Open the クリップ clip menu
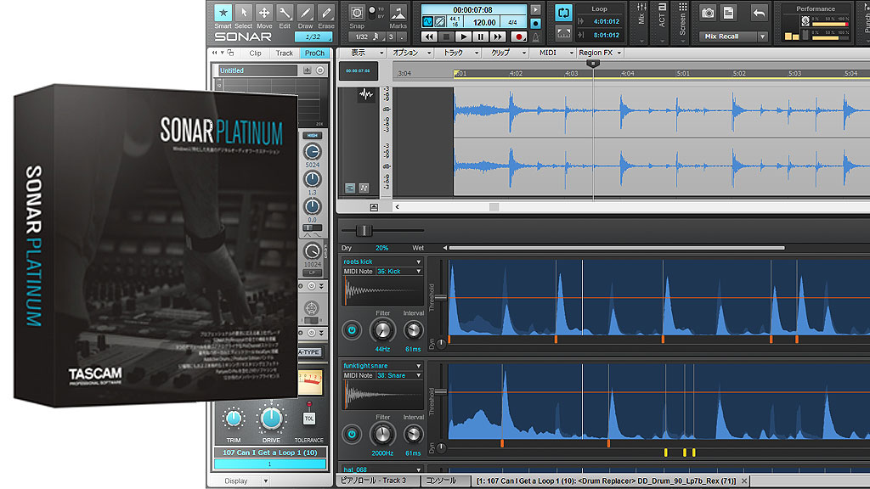The height and width of the screenshot is (489, 870). click(x=506, y=53)
